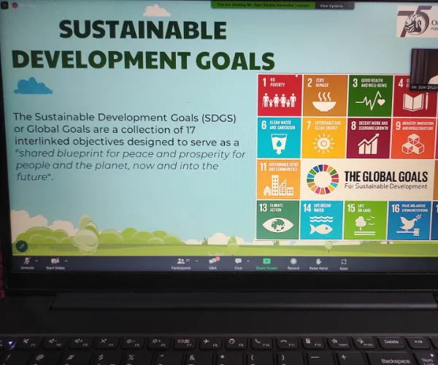The image size is (438, 365).
Task: Open the Participants panel
Action: [181, 264]
